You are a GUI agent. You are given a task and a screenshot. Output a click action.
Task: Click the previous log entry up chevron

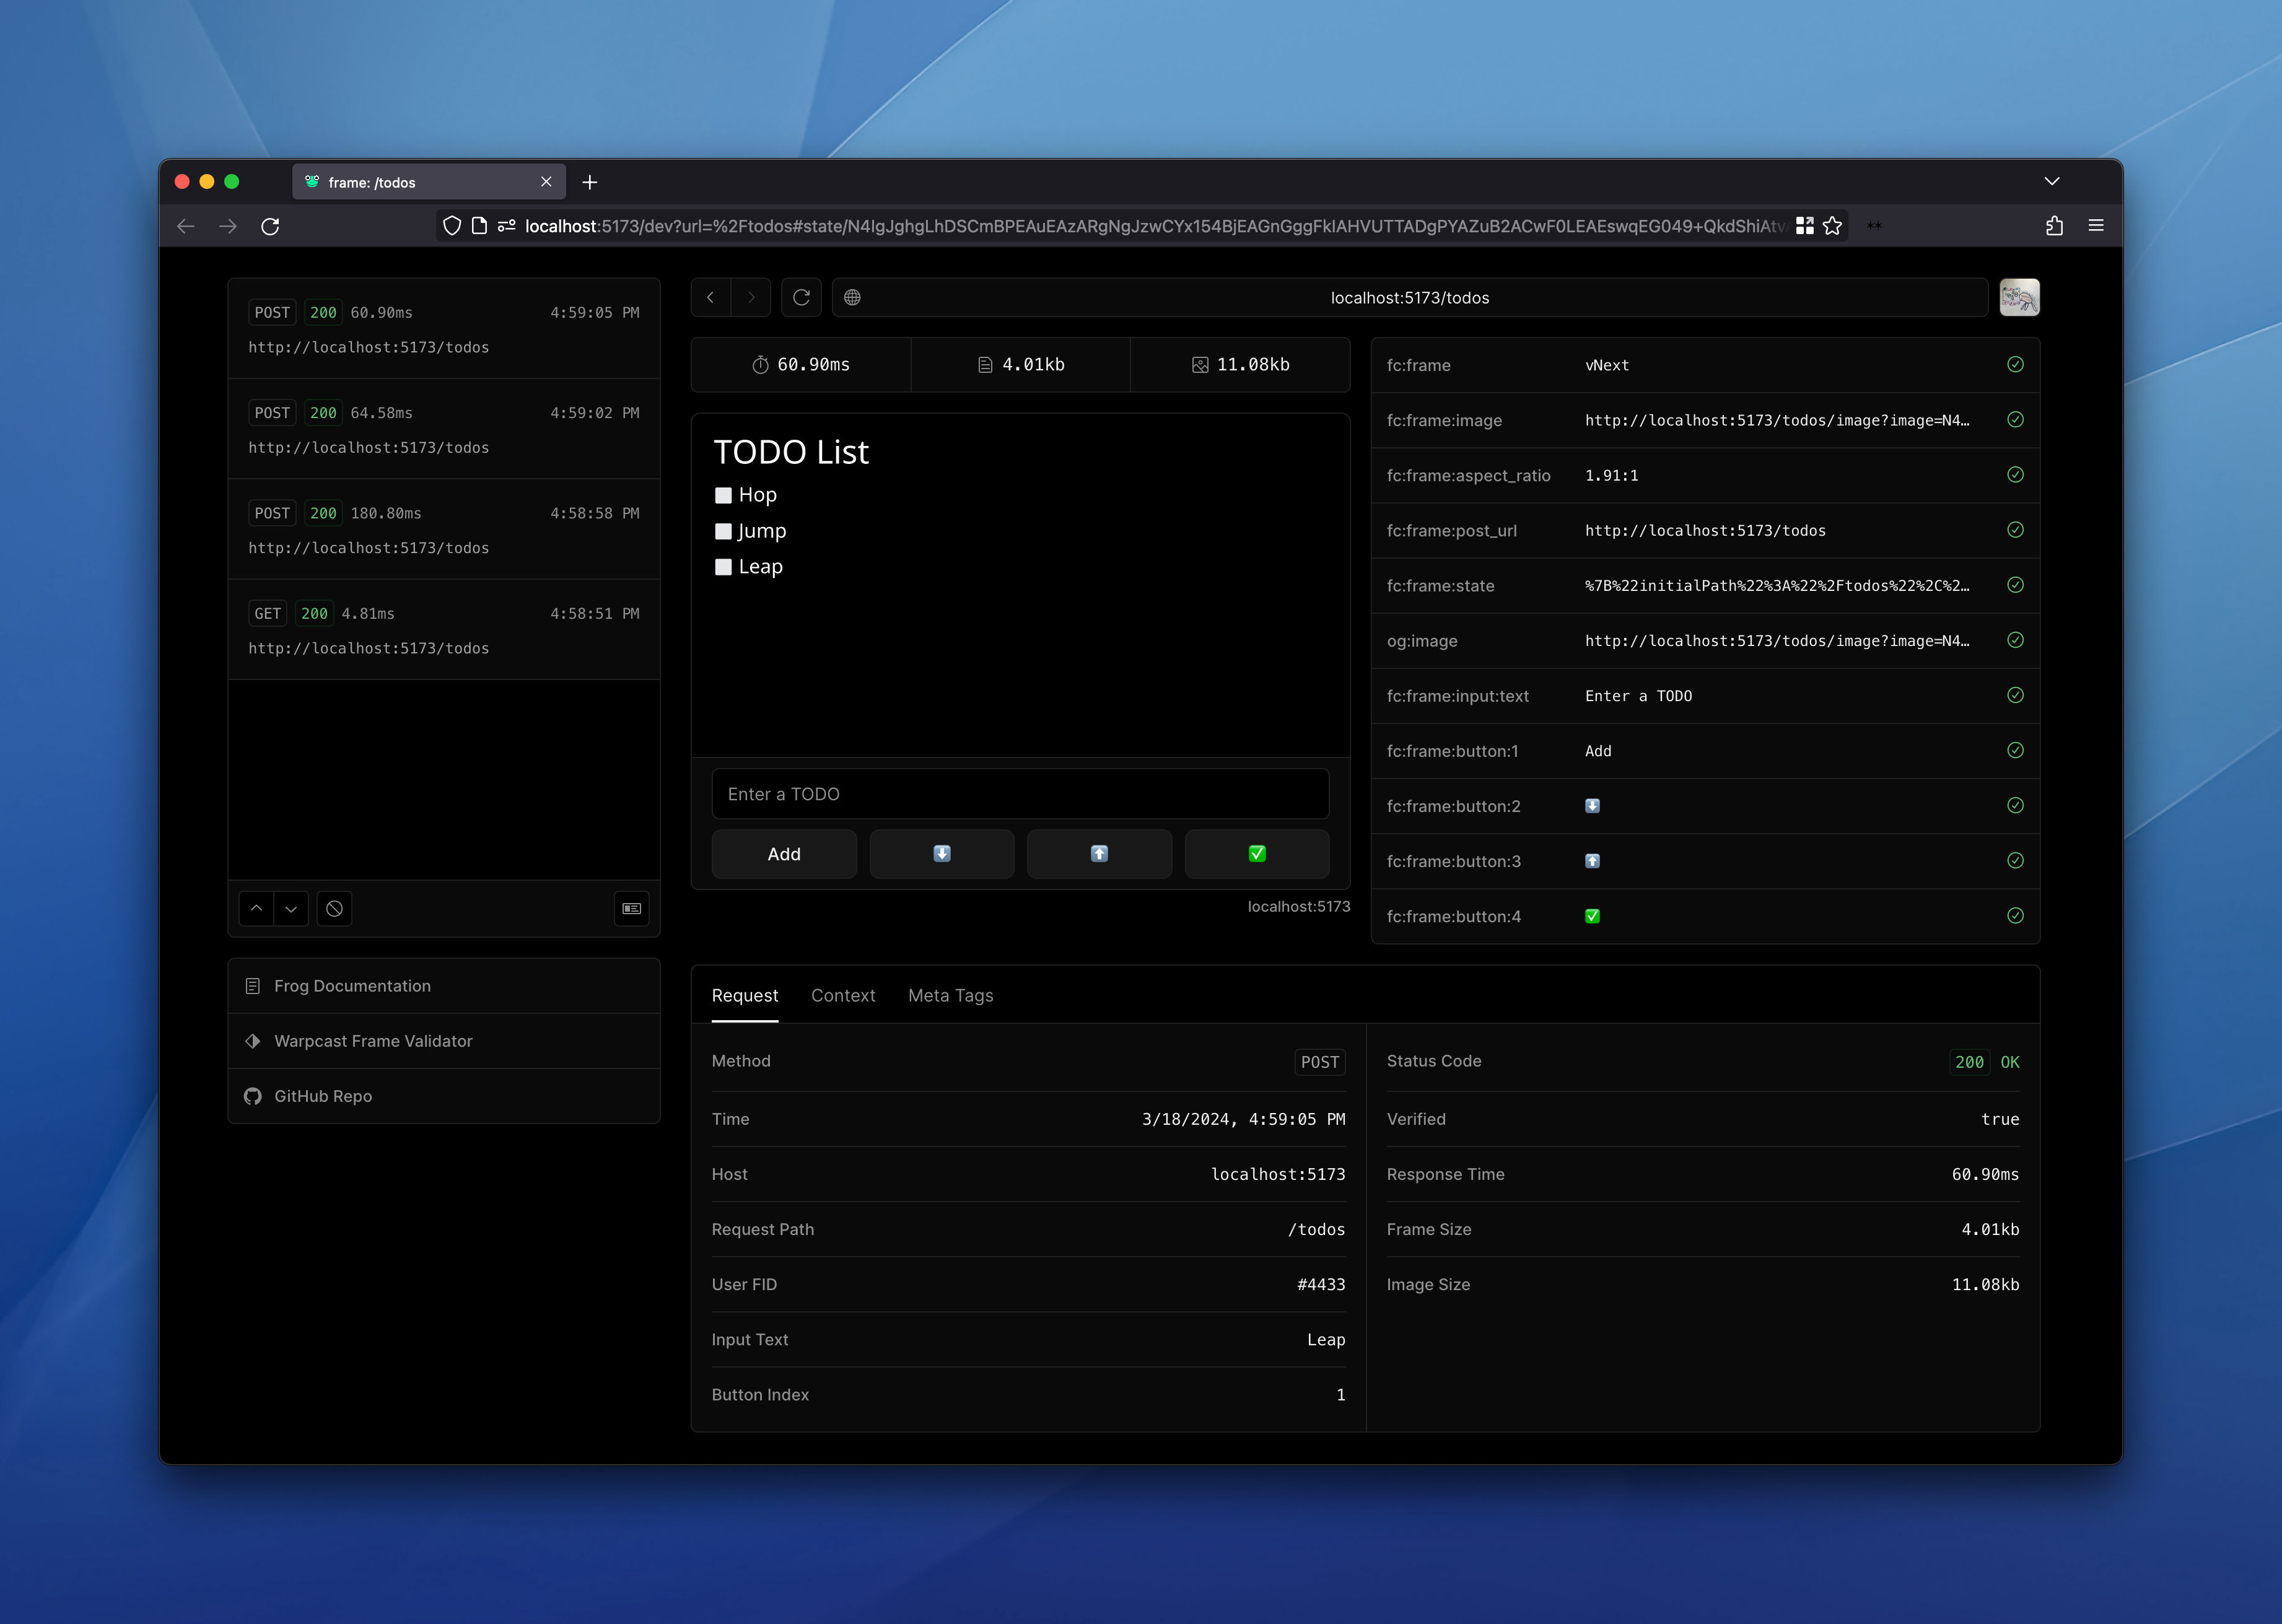point(256,908)
